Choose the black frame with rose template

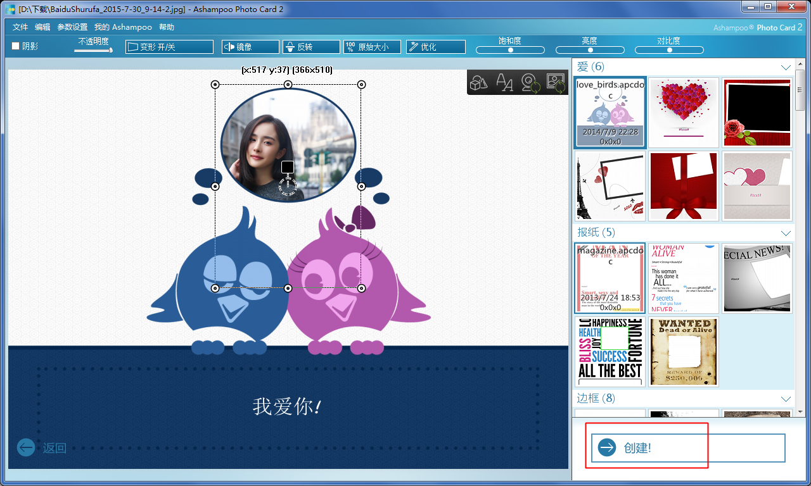pyautogui.click(x=757, y=113)
